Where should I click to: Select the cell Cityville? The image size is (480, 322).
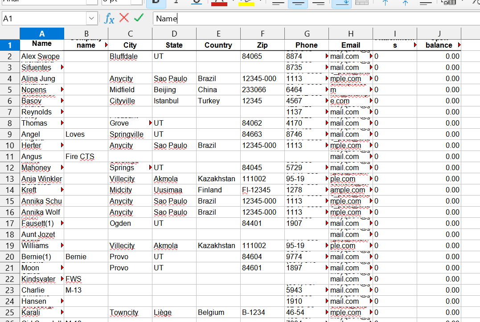click(130, 101)
